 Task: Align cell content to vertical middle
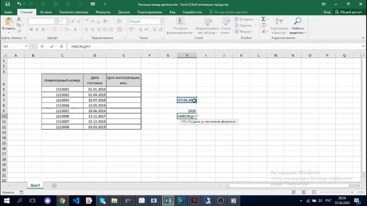click(93, 21)
